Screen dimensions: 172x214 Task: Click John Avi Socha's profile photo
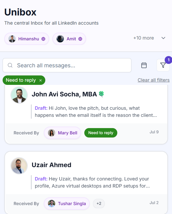(x=19, y=95)
